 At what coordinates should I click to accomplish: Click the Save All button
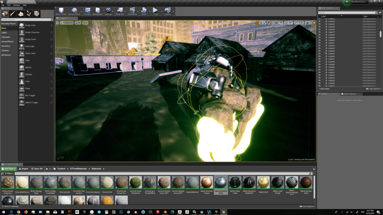click(37, 168)
